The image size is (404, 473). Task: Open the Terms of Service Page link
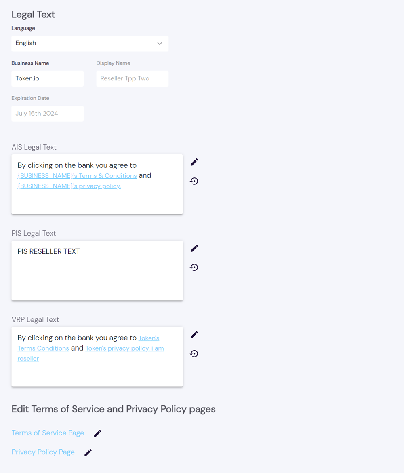tap(48, 433)
